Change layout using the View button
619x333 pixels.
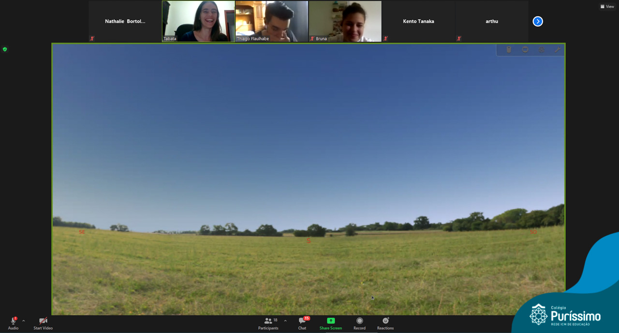click(x=607, y=7)
